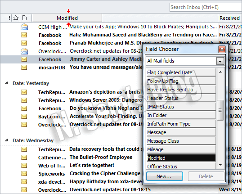Select the InfoPath Form Type field
This screenshot has width=242, height=194.
[181, 124]
